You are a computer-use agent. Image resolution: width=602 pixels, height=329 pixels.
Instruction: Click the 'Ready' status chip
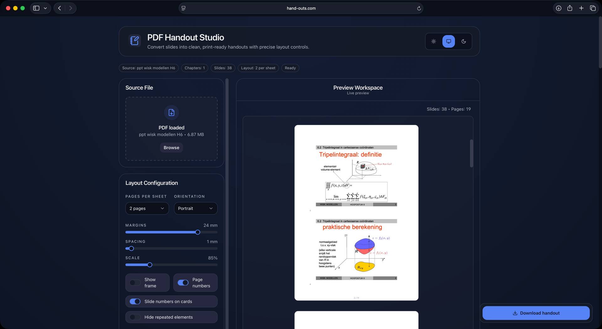(x=290, y=68)
